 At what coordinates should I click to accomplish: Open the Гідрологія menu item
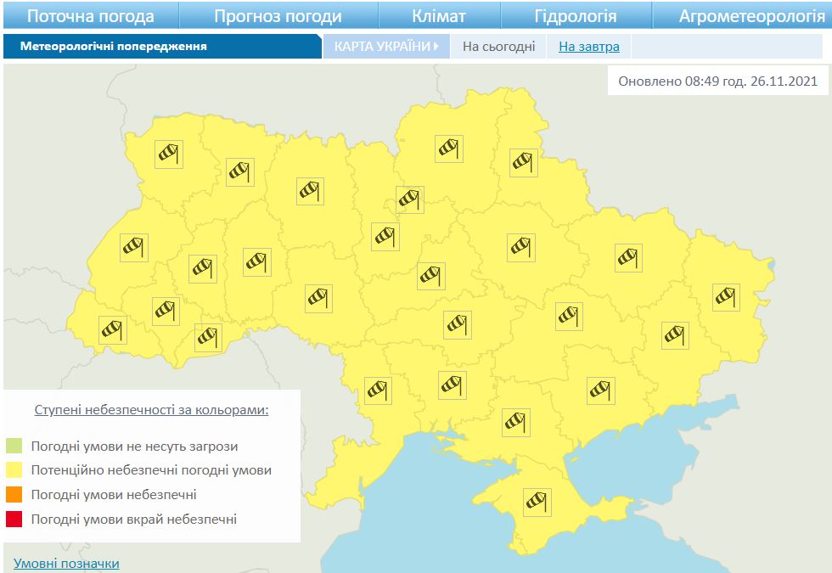coord(576,16)
